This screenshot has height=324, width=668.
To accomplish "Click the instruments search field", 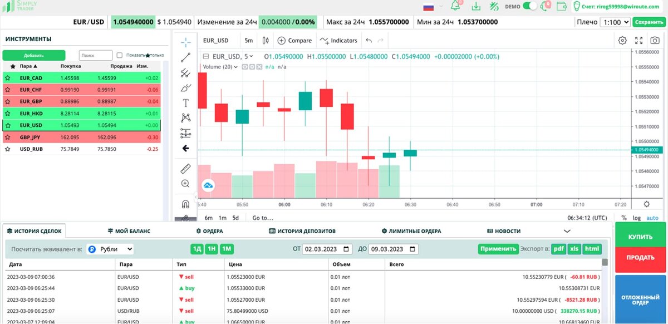I will click(x=96, y=55).
